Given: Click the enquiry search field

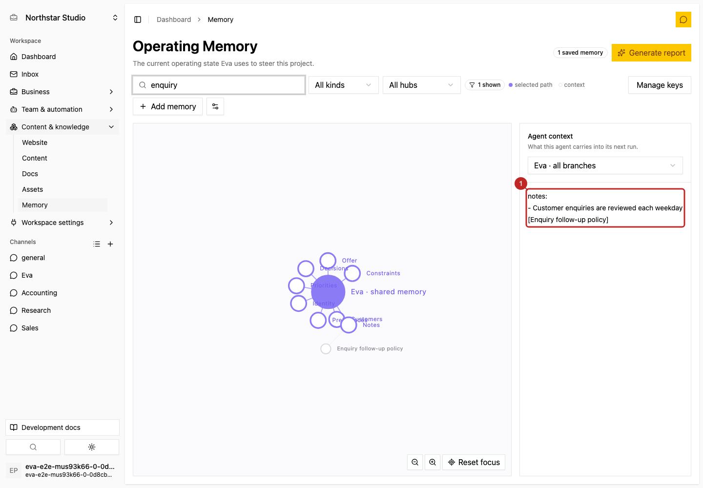Looking at the screenshot, I should coord(219,85).
